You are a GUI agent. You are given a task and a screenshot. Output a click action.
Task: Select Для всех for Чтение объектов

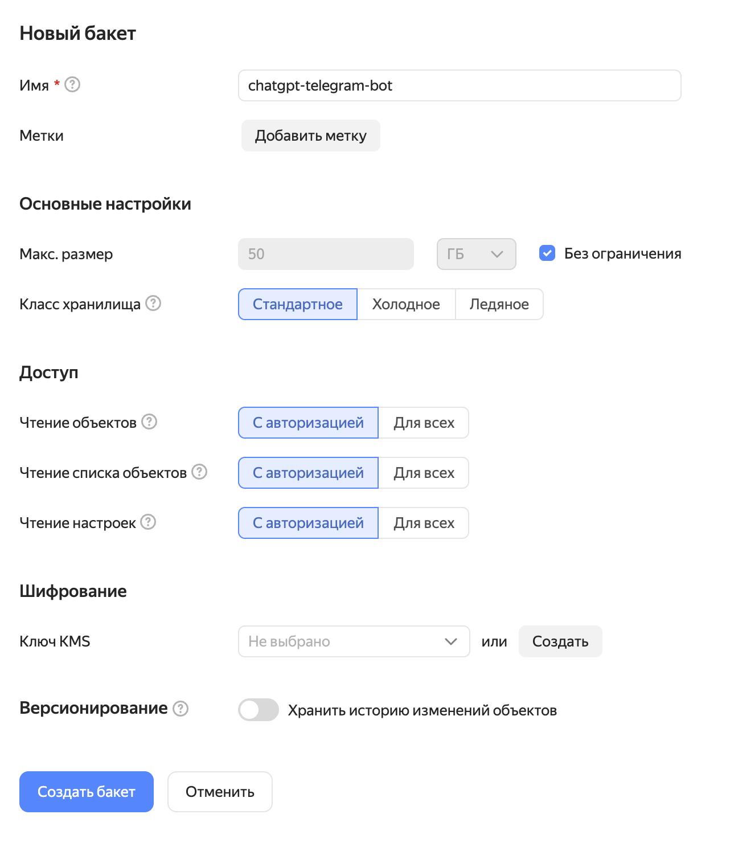[x=424, y=423]
